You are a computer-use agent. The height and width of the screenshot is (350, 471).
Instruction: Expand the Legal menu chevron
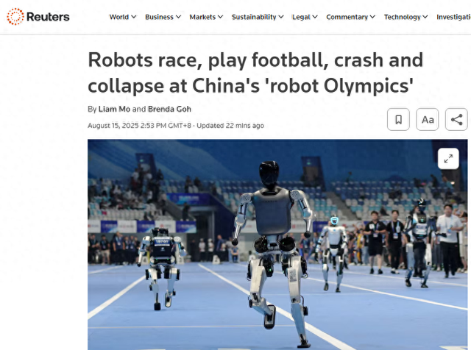point(315,17)
